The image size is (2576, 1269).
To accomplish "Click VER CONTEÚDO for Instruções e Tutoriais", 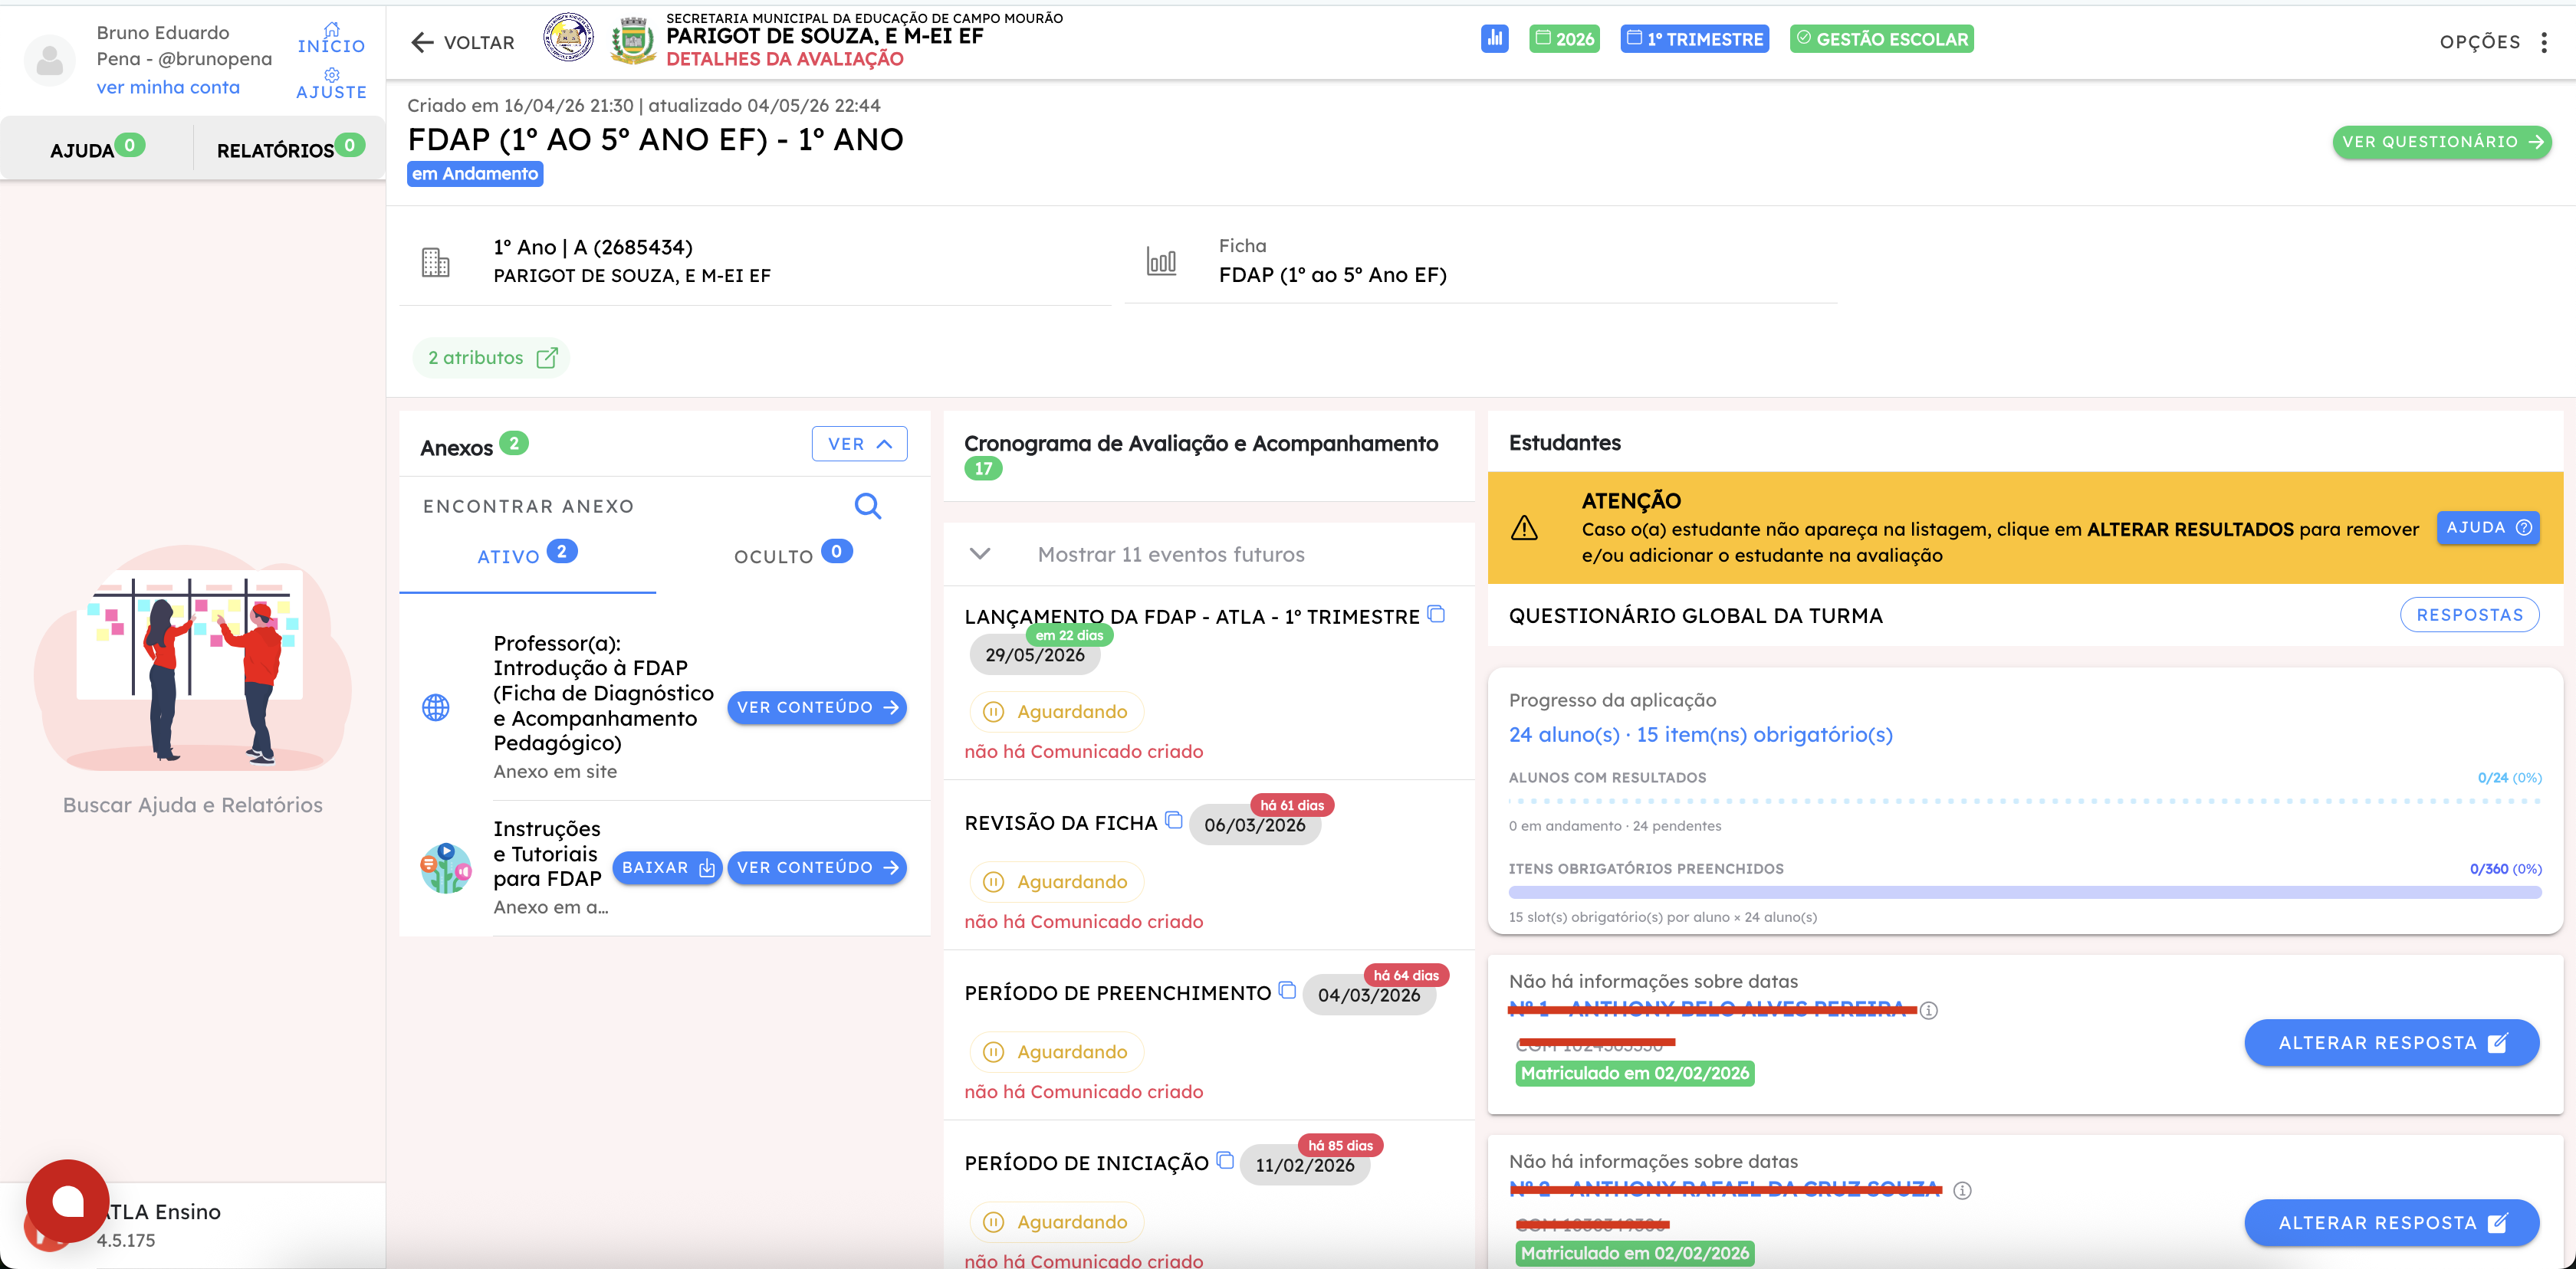I will (817, 867).
